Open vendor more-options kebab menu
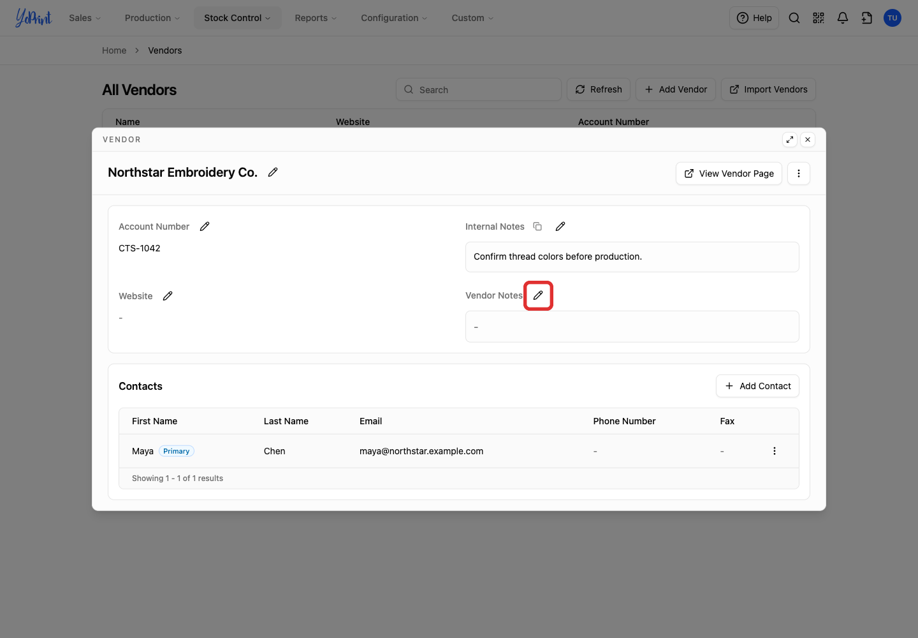The height and width of the screenshot is (638, 918). tap(799, 174)
